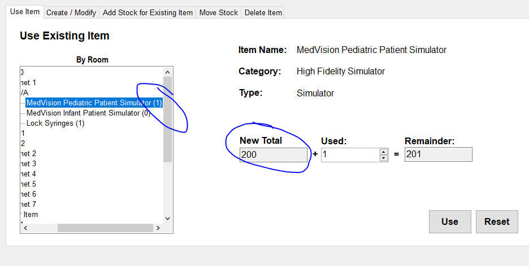Decrease Used value with down arrow
Image resolution: width=529 pixels, height=266 pixels.
click(384, 158)
